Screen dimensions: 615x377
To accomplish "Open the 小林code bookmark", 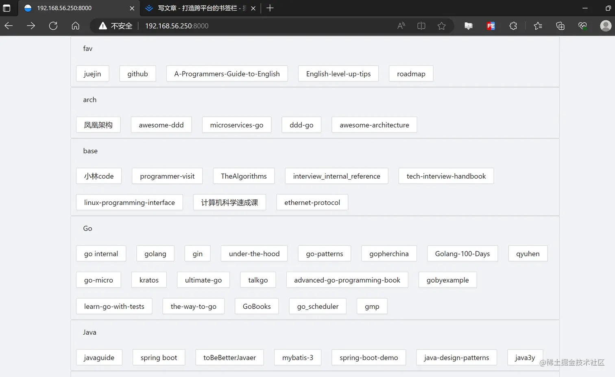I will pos(99,176).
